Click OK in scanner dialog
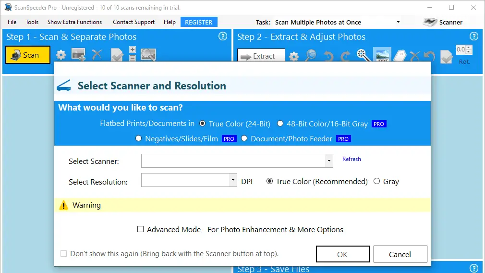Viewport: 485px width, 273px height. click(342, 254)
